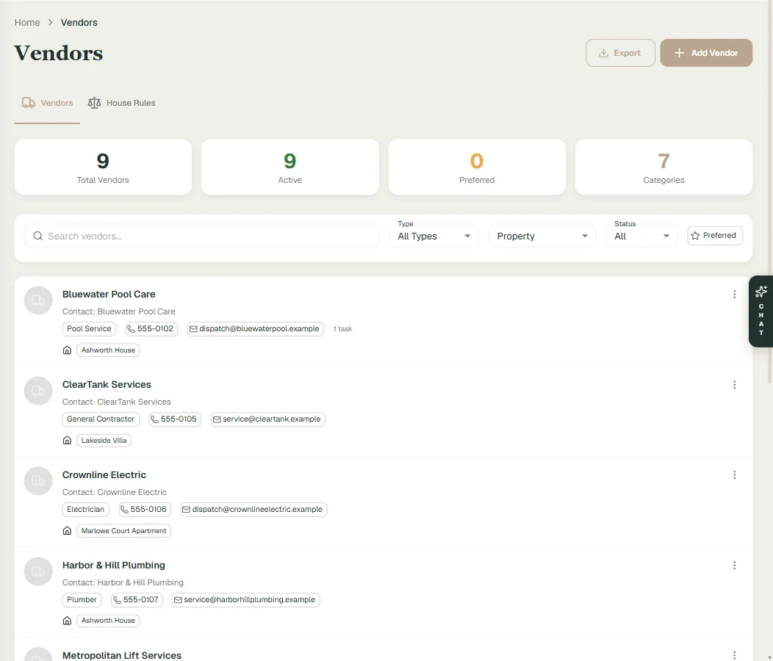Click the 1 task label
This screenshot has width=773, height=661.
click(x=342, y=329)
